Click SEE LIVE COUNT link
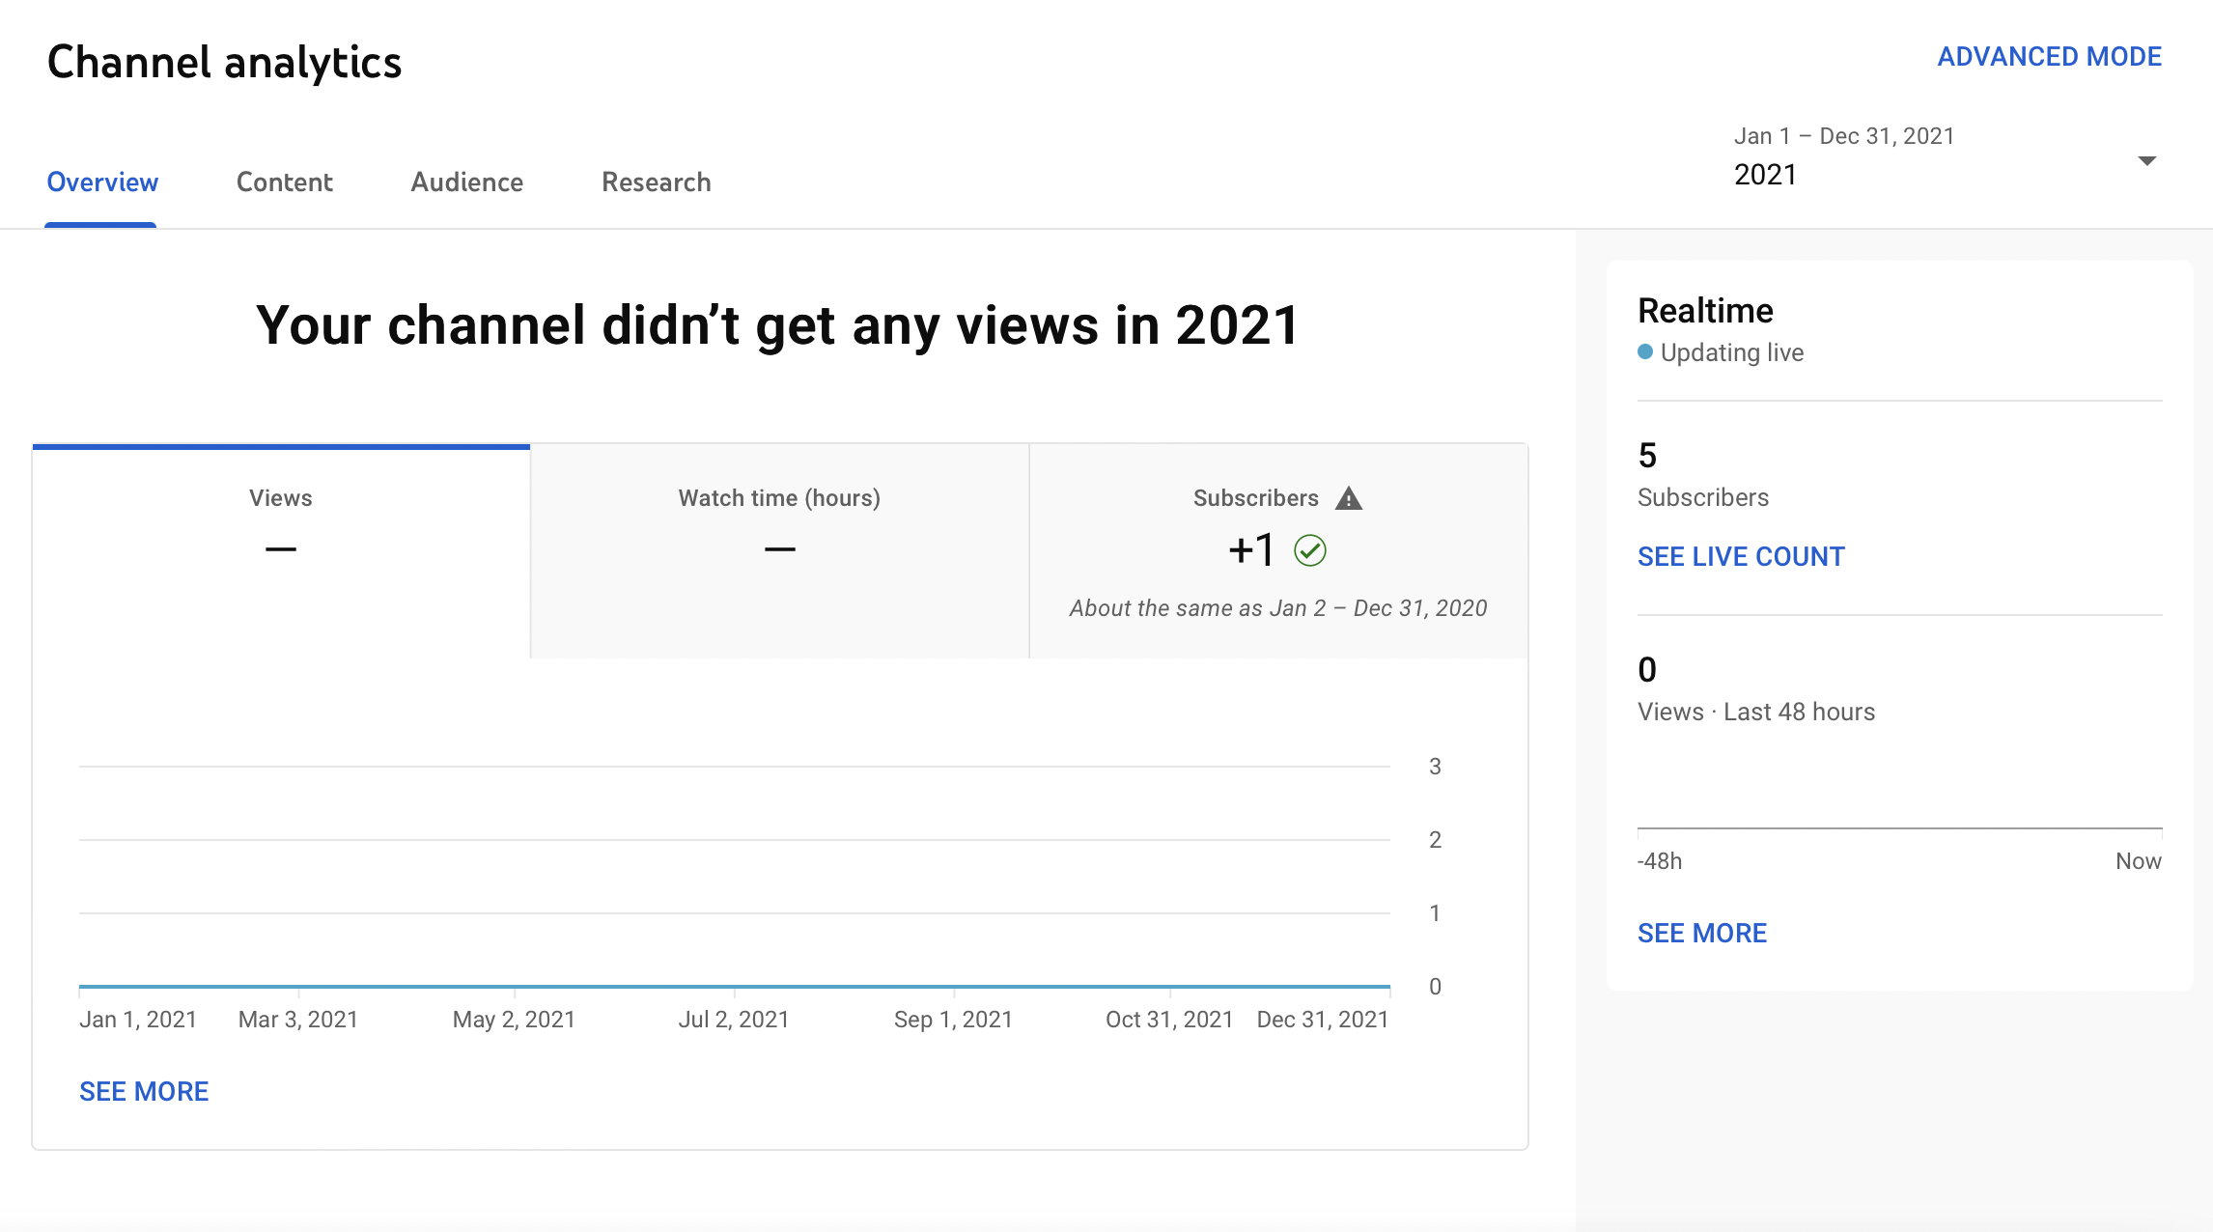The width and height of the screenshot is (2213, 1232). [x=1740, y=556]
